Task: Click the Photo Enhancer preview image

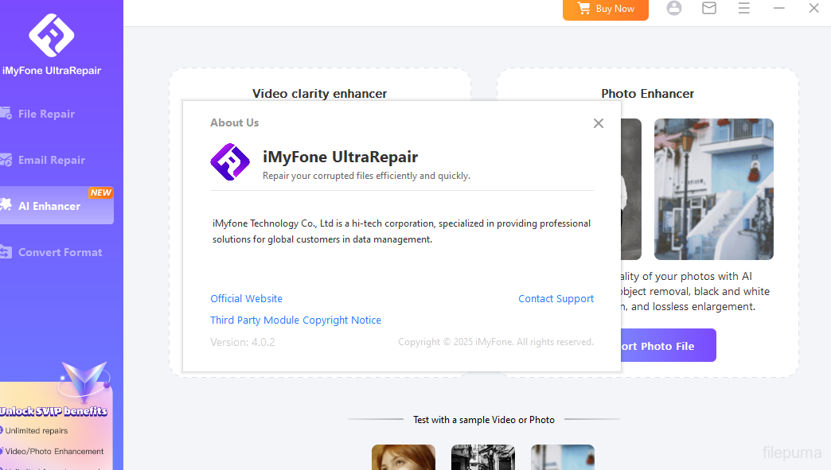Action: pyautogui.click(x=713, y=189)
